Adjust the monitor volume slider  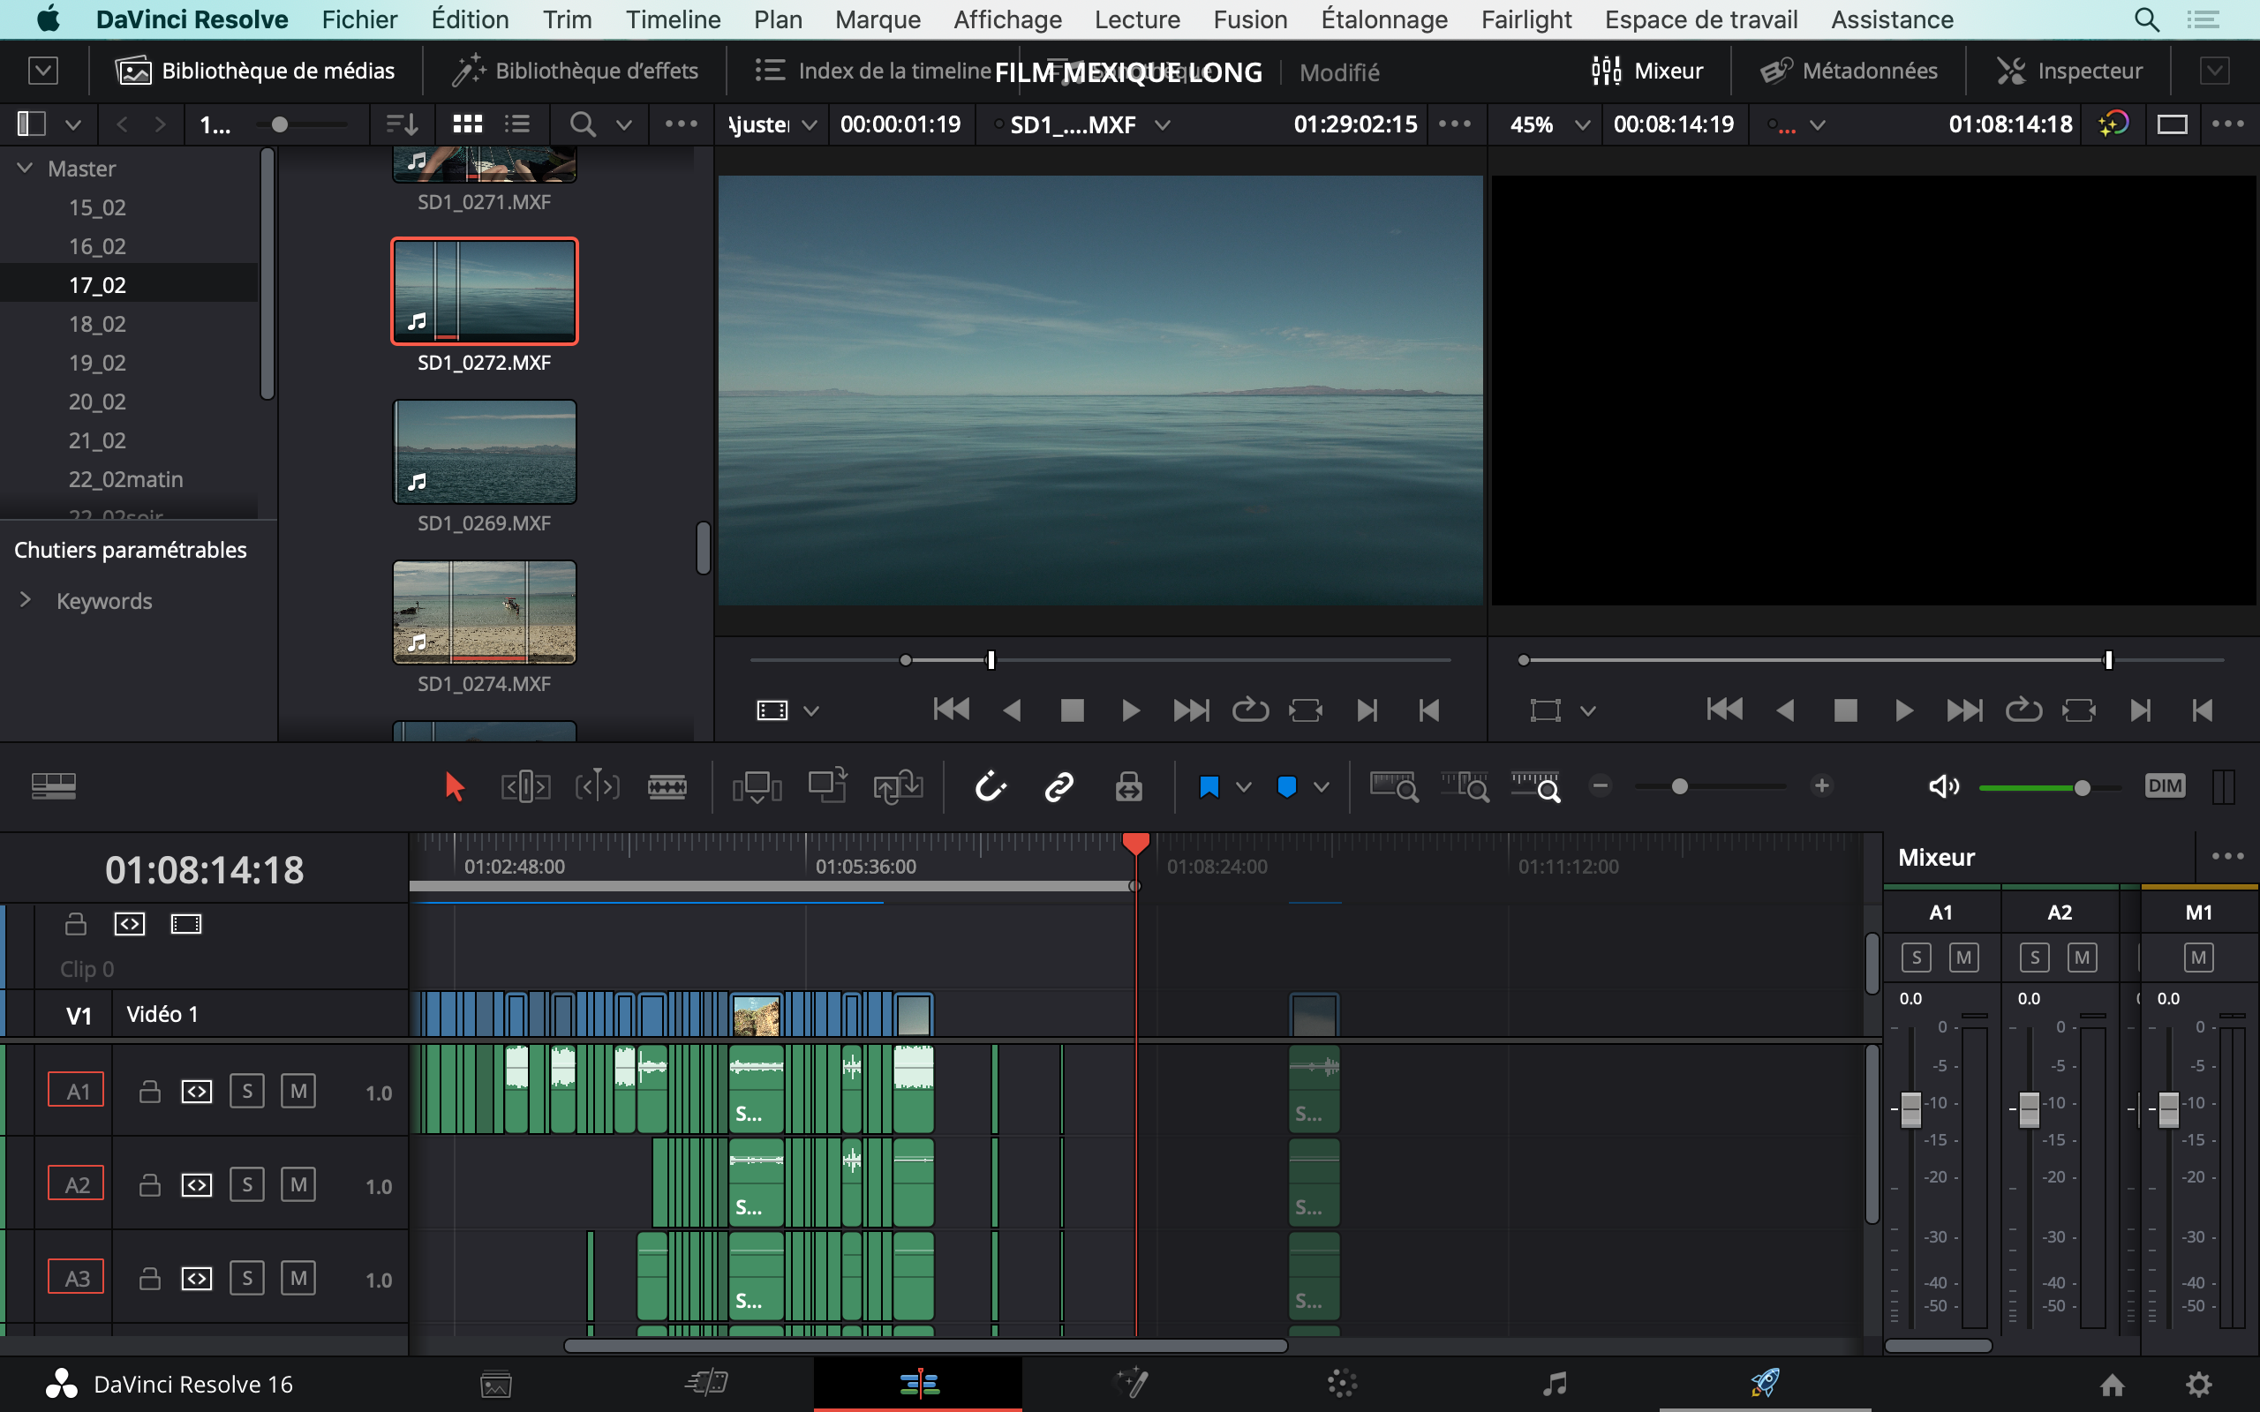tap(2082, 787)
